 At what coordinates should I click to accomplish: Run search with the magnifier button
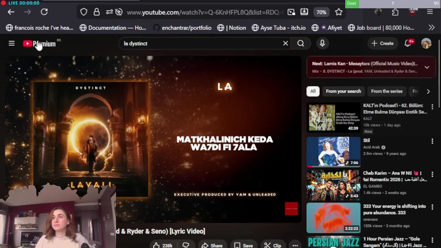pyautogui.click(x=301, y=43)
